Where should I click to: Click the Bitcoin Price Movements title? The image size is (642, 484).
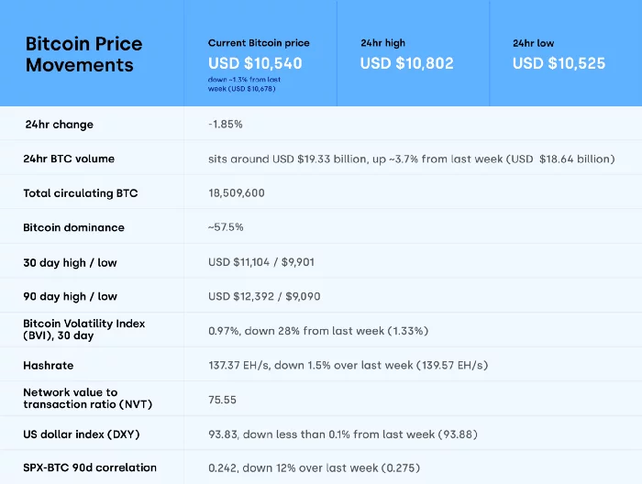84,54
